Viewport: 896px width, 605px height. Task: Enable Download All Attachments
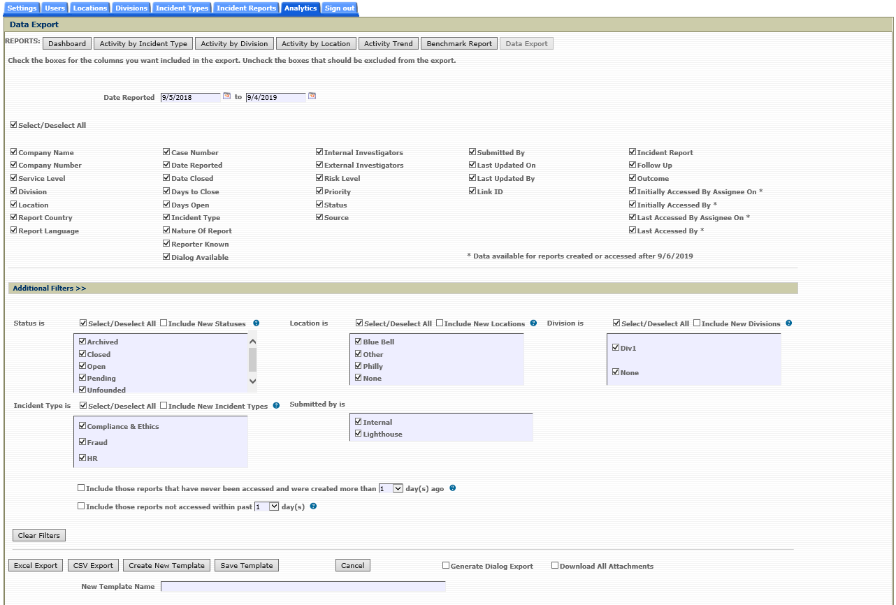tap(555, 565)
